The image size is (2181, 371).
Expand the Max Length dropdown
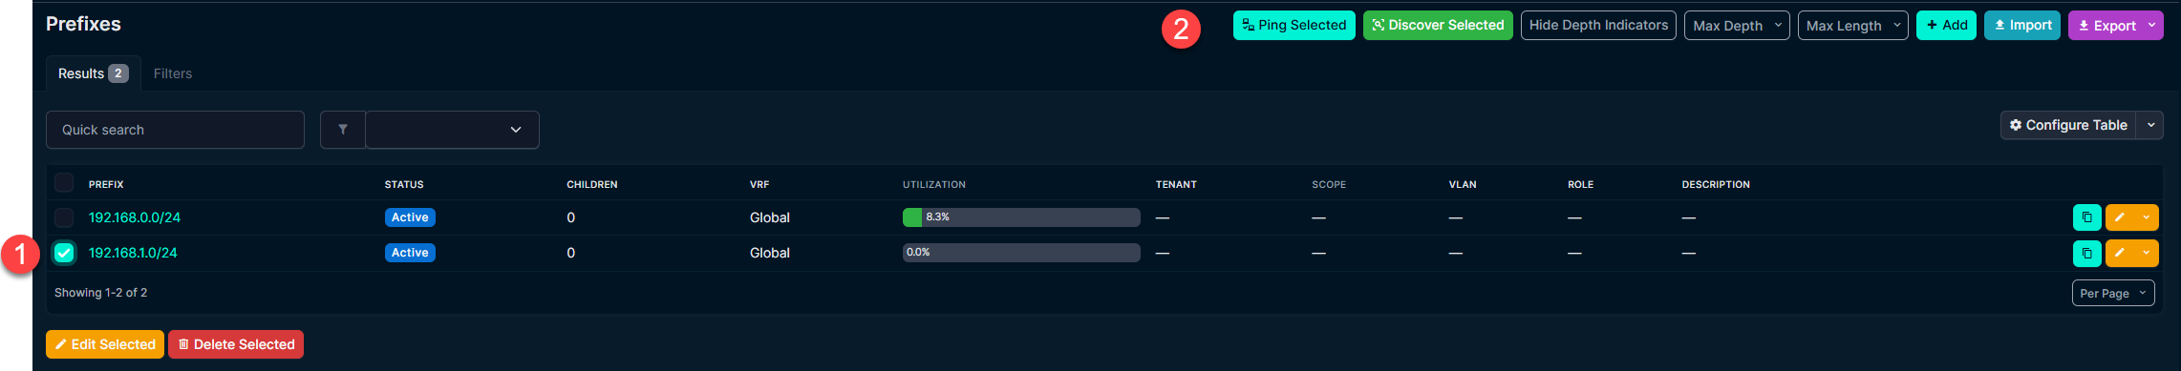[1853, 26]
